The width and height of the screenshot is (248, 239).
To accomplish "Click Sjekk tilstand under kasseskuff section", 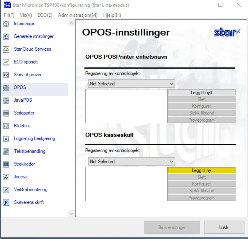I will (x=202, y=191).
